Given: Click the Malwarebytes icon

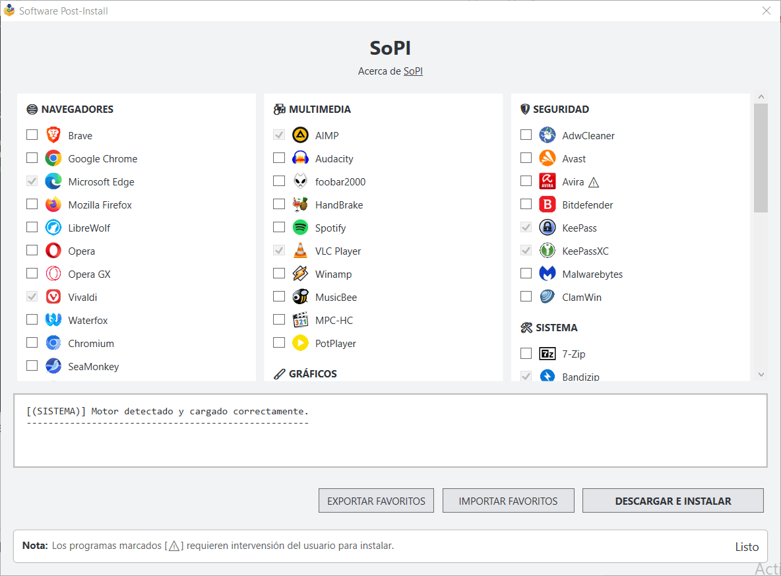Looking at the screenshot, I should coord(547,274).
